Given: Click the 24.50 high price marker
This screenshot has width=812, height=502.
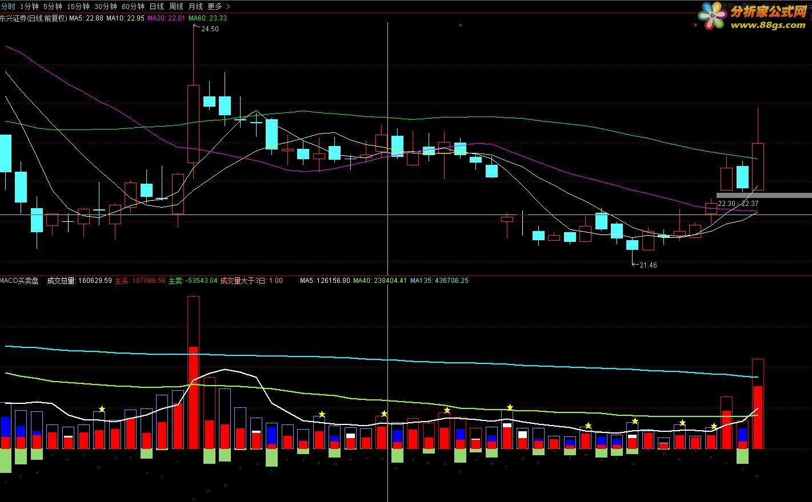Looking at the screenshot, I should (x=209, y=29).
